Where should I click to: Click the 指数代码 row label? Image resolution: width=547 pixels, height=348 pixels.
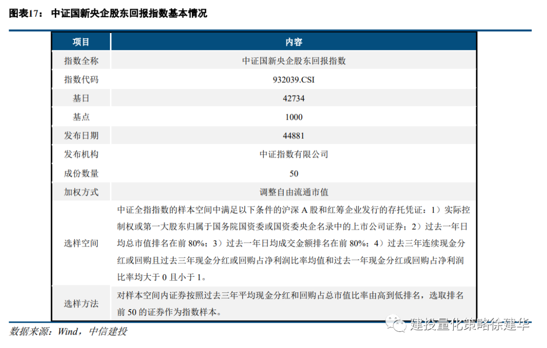point(81,79)
